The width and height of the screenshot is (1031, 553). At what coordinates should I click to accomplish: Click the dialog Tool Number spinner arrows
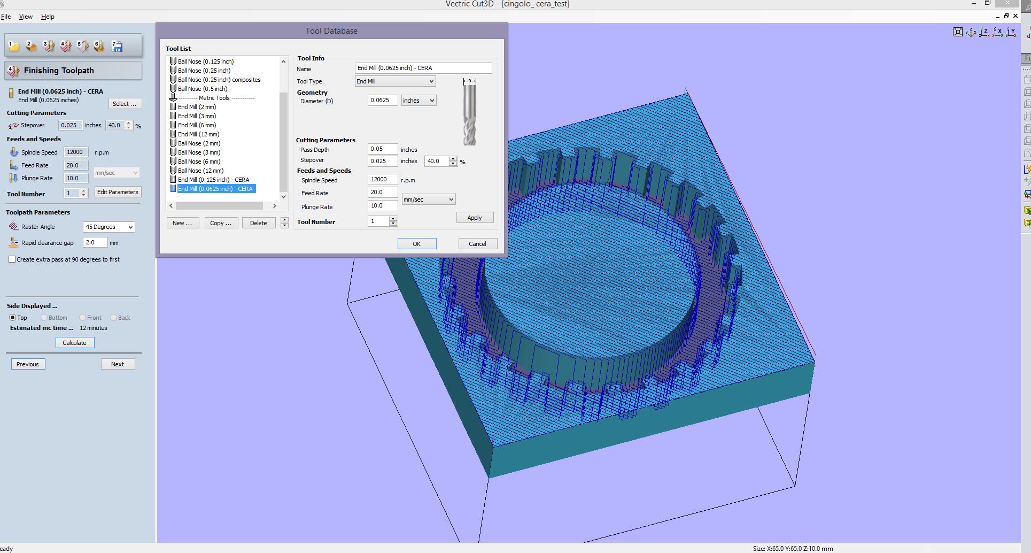point(393,221)
